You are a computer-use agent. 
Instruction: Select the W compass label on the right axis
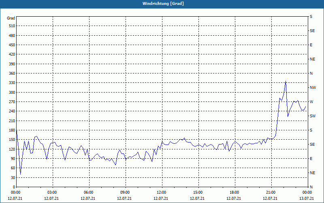pyautogui.click(x=311, y=102)
